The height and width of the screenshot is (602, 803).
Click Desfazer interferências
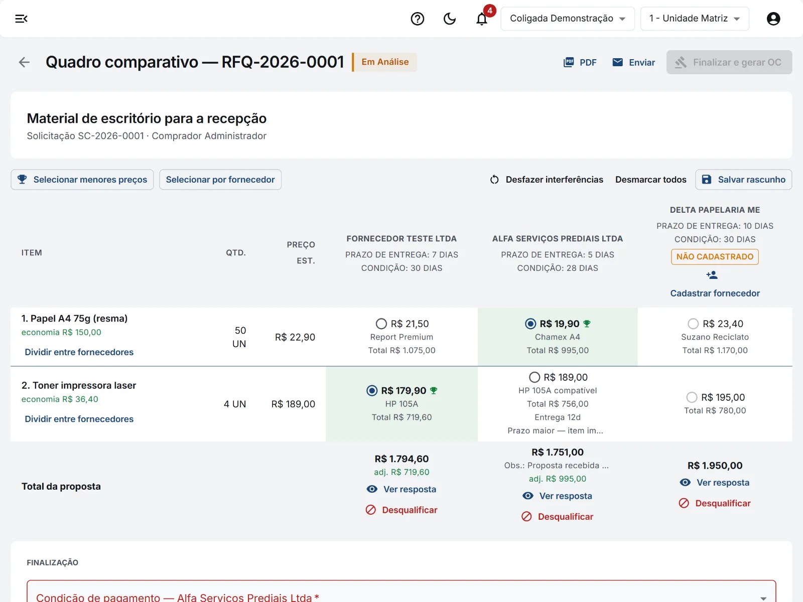(x=547, y=180)
